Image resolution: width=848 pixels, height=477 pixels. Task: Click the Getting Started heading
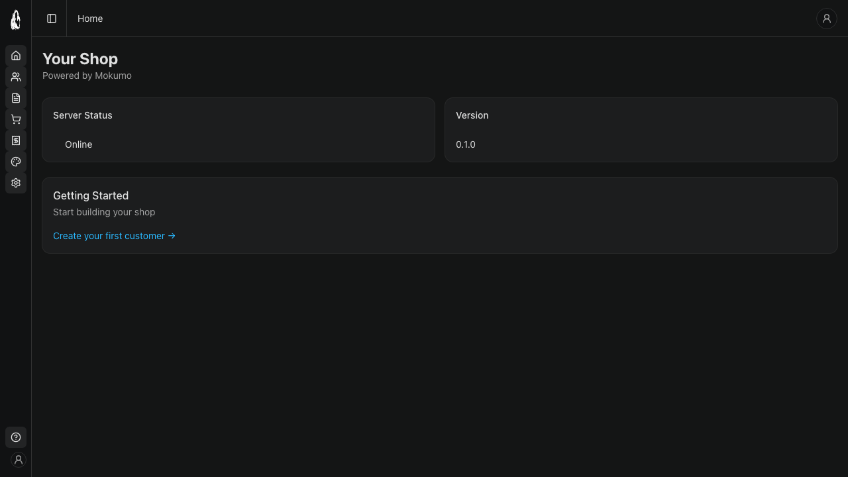[x=91, y=195]
